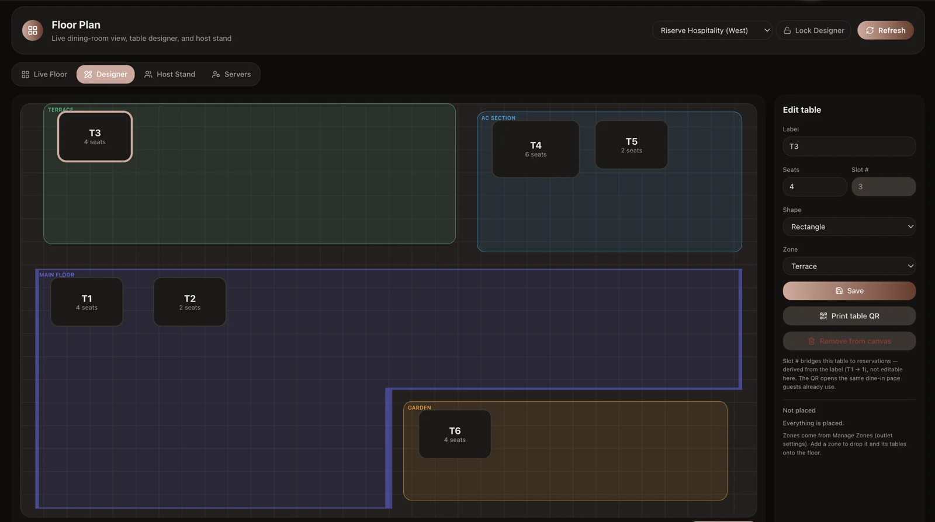This screenshot has width=935, height=522.
Task: Open the Host Stand tab
Action: point(169,74)
